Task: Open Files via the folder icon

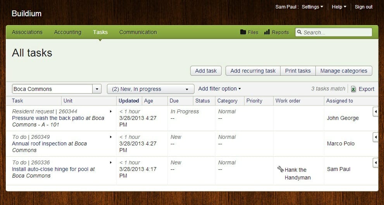Action: [243, 32]
